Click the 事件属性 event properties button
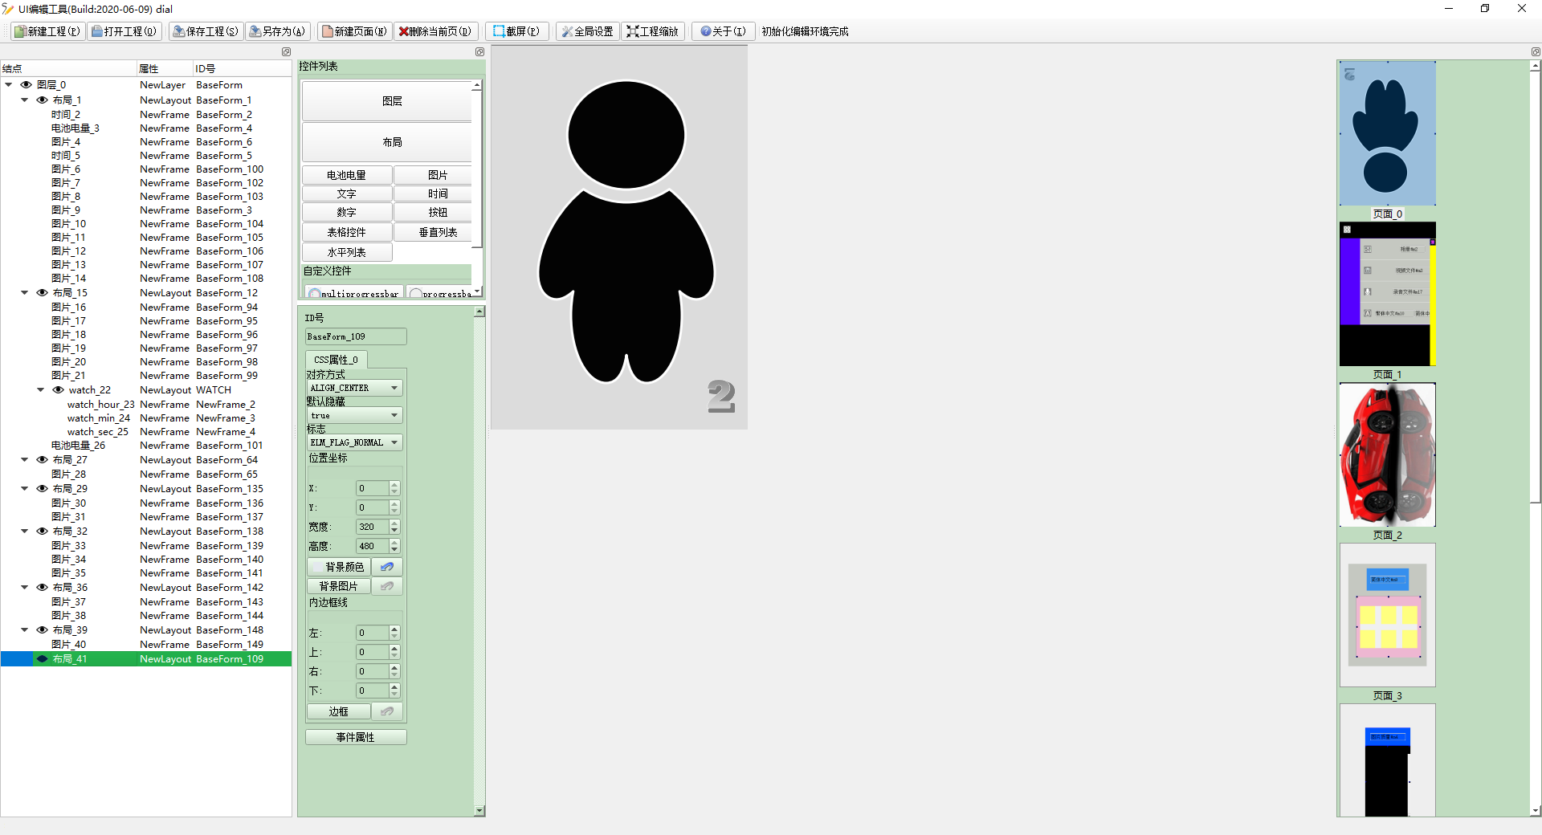Image resolution: width=1542 pixels, height=835 pixels. (355, 737)
